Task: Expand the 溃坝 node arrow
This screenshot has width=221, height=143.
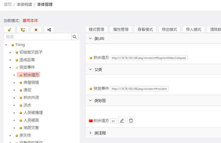Action: [x=14, y=90]
